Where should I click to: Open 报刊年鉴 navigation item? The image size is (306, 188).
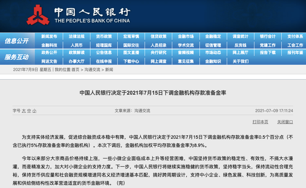coord(295,53)
